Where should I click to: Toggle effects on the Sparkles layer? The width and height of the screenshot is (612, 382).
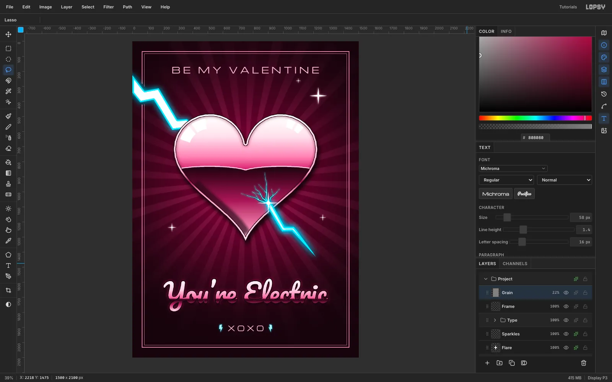(x=576, y=334)
